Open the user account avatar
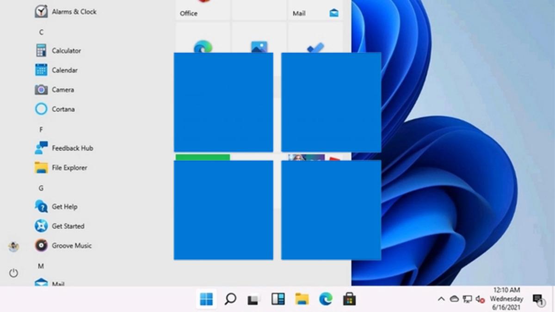The height and width of the screenshot is (312, 555). (13, 247)
